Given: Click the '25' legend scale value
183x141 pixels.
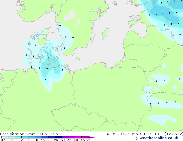Looking at the screenshot, I should pyautogui.click(x=56, y=140).
